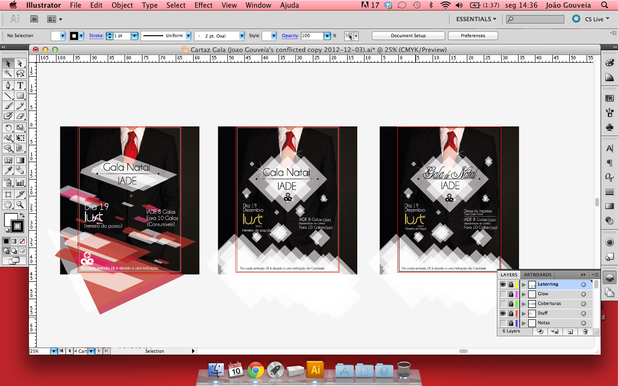Select the Gradient tool
This screenshot has height=386, width=618.
[x=20, y=160]
